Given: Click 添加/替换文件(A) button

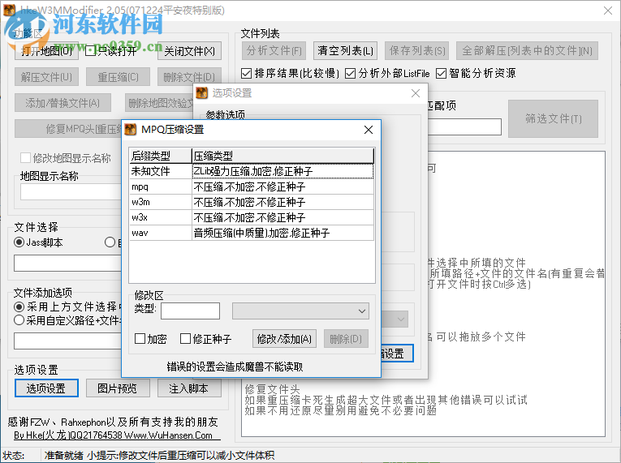Looking at the screenshot, I should click(x=63, y=103).
